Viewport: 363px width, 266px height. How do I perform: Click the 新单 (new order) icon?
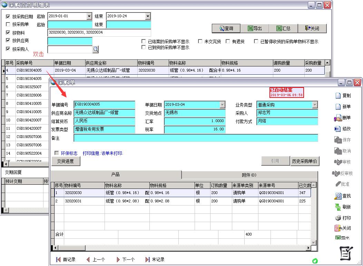[x=338, y=107]
